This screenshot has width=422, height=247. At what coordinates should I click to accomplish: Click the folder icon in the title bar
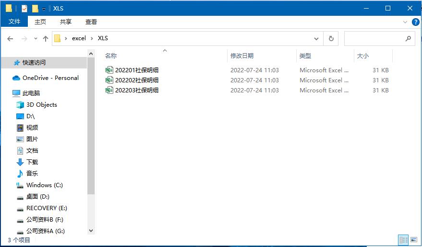point(9,8)
